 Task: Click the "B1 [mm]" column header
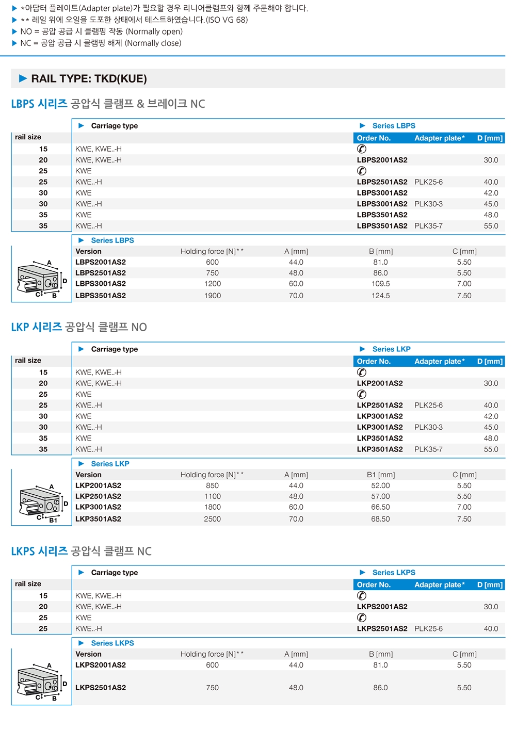[x=381, y=475]
